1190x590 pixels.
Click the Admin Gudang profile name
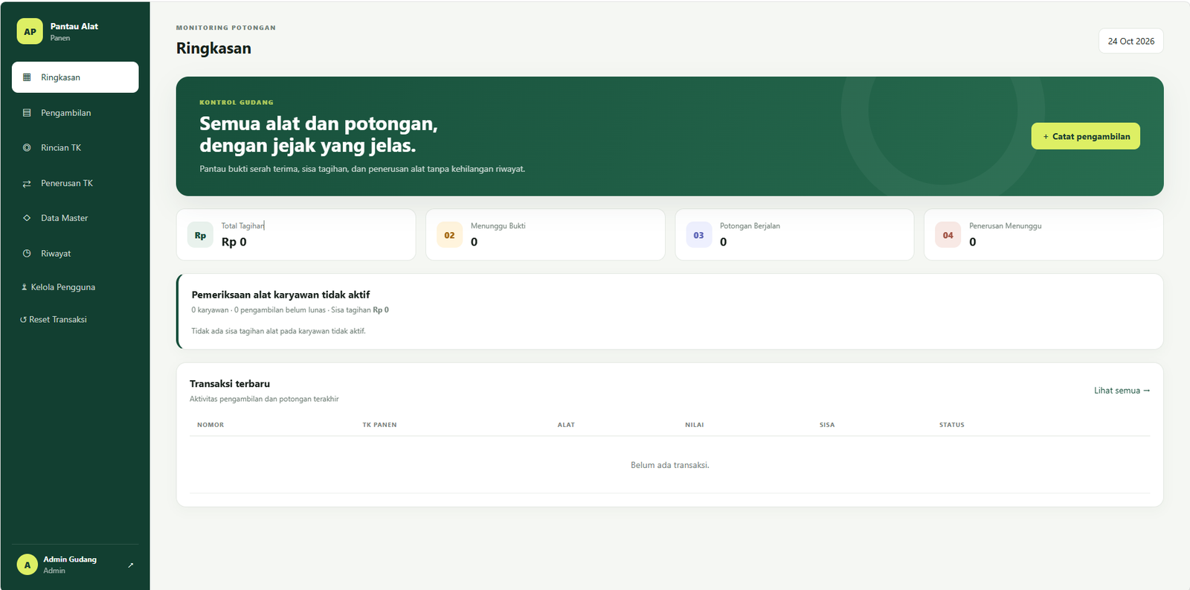click(x=70, y=559)
